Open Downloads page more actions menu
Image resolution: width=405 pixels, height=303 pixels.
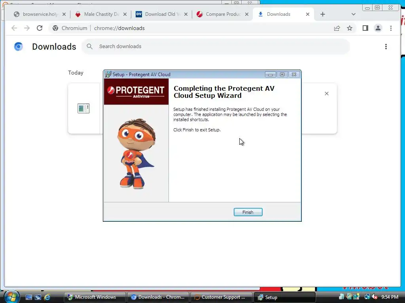386,47
